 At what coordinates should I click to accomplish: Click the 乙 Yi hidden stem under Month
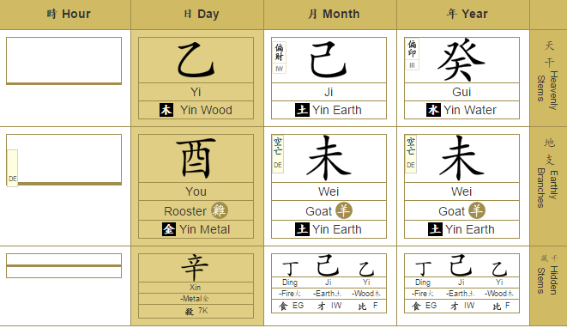click(366, 270)
